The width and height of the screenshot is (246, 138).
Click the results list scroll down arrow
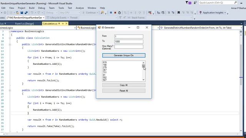coord(143,80)
